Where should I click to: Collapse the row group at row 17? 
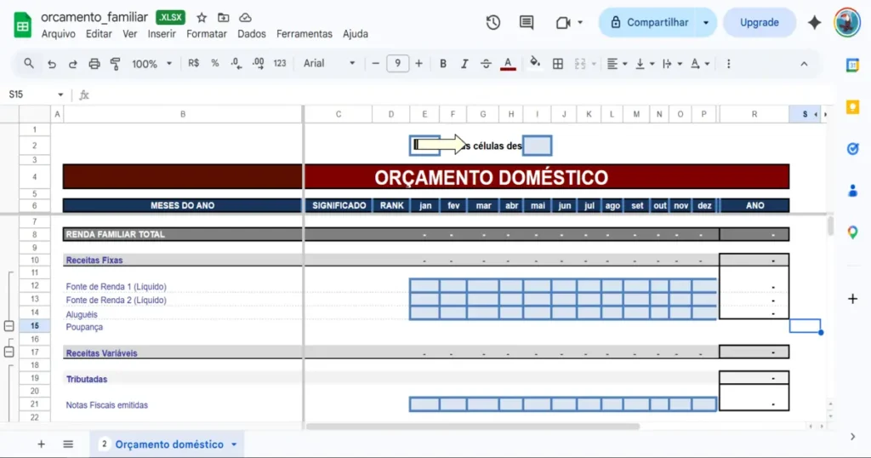tap(9, 352)
